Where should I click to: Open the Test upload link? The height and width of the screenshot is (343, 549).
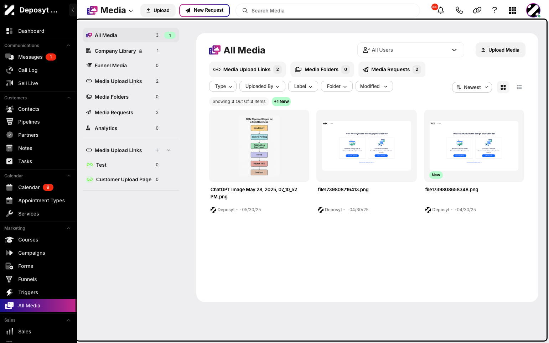coord(131,165)
